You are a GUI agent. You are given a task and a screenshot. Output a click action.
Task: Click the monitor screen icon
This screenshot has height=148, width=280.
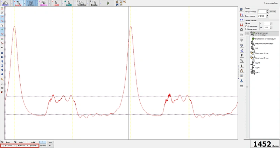coord(241,9)
